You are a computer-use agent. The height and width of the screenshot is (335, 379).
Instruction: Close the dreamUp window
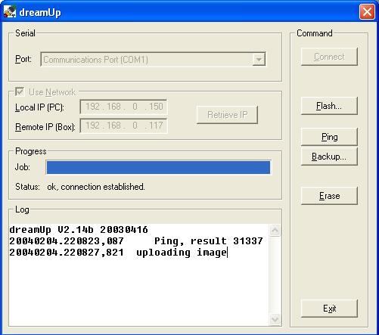[x=367, y=12]
